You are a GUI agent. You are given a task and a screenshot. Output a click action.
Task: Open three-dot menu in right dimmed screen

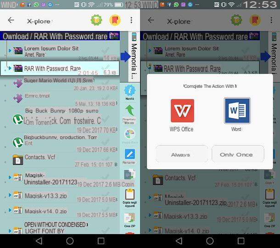pyautogui.click(x=271, y=20)
